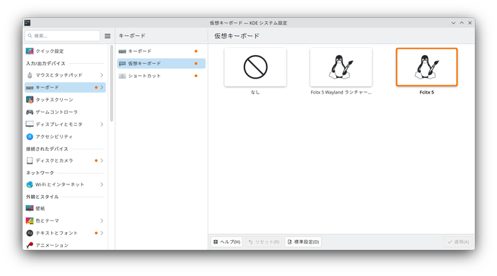Expand Wi-Fi とインターネット submenu arrow
The height and width of the screenshot is (276, 497).
coord(101,184)
